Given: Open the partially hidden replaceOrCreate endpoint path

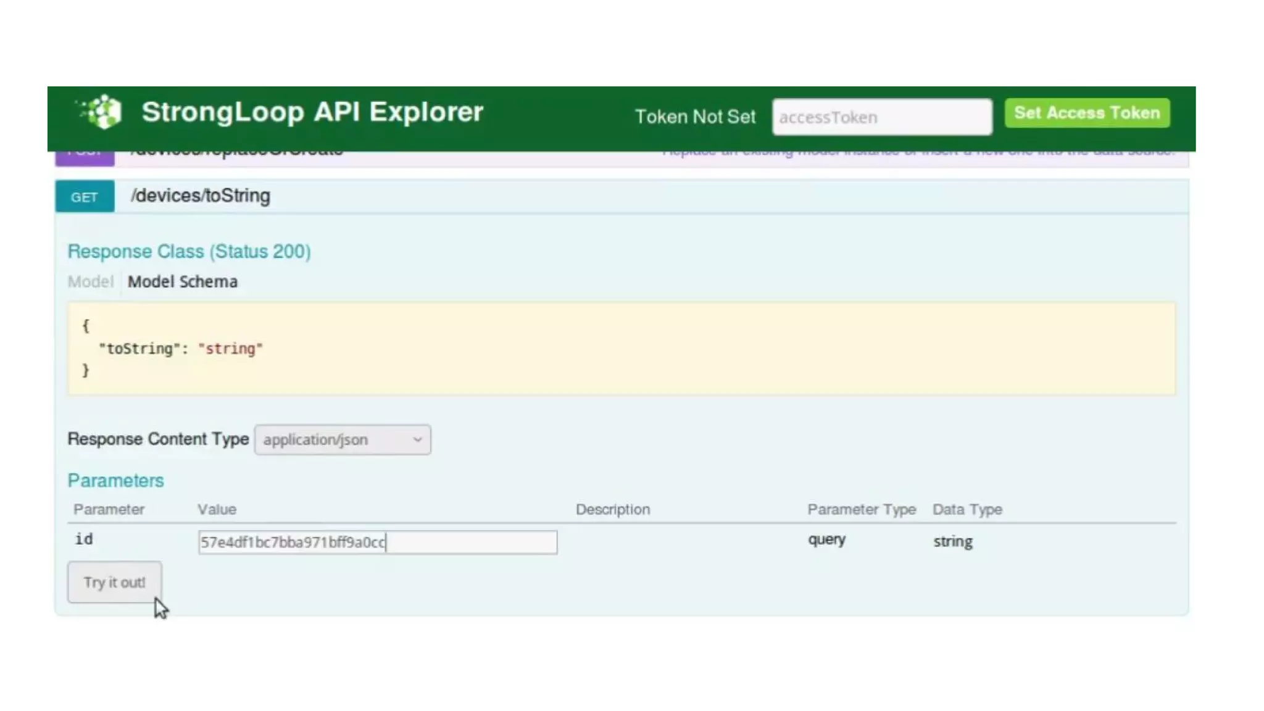Looking at the screenshot, I should click(x=238, y=156).
